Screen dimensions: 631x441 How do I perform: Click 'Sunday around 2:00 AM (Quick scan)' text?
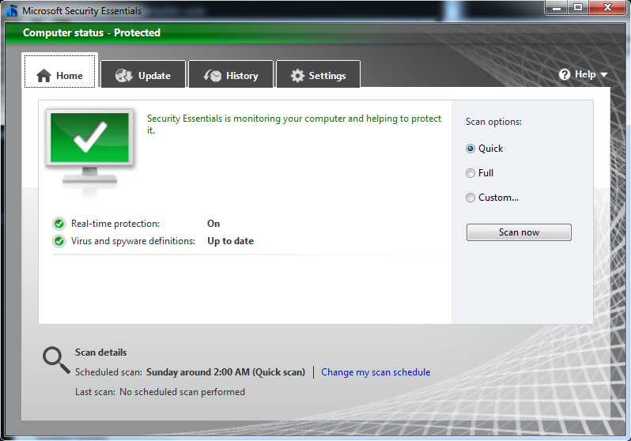(x=226, y=372)
